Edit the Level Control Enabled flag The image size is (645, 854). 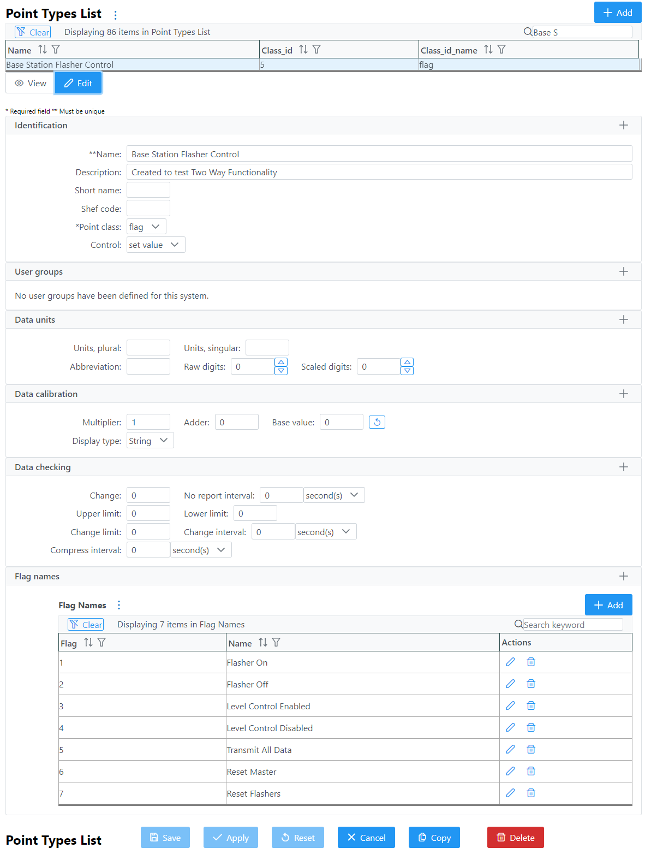click(510, 705)
